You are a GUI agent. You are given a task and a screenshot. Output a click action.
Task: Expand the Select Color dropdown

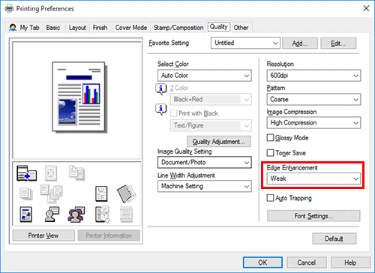click(x=205, y=75)
